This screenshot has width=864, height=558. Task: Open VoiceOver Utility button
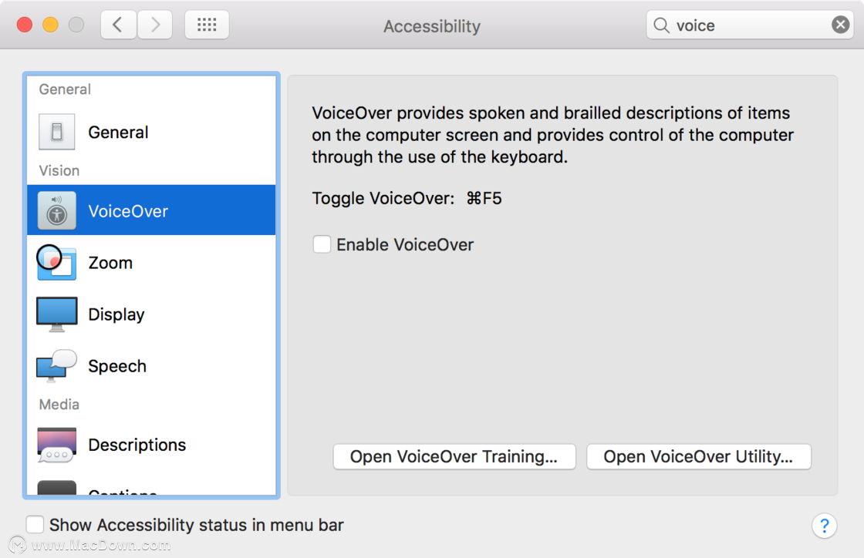(x=699, y=457)
